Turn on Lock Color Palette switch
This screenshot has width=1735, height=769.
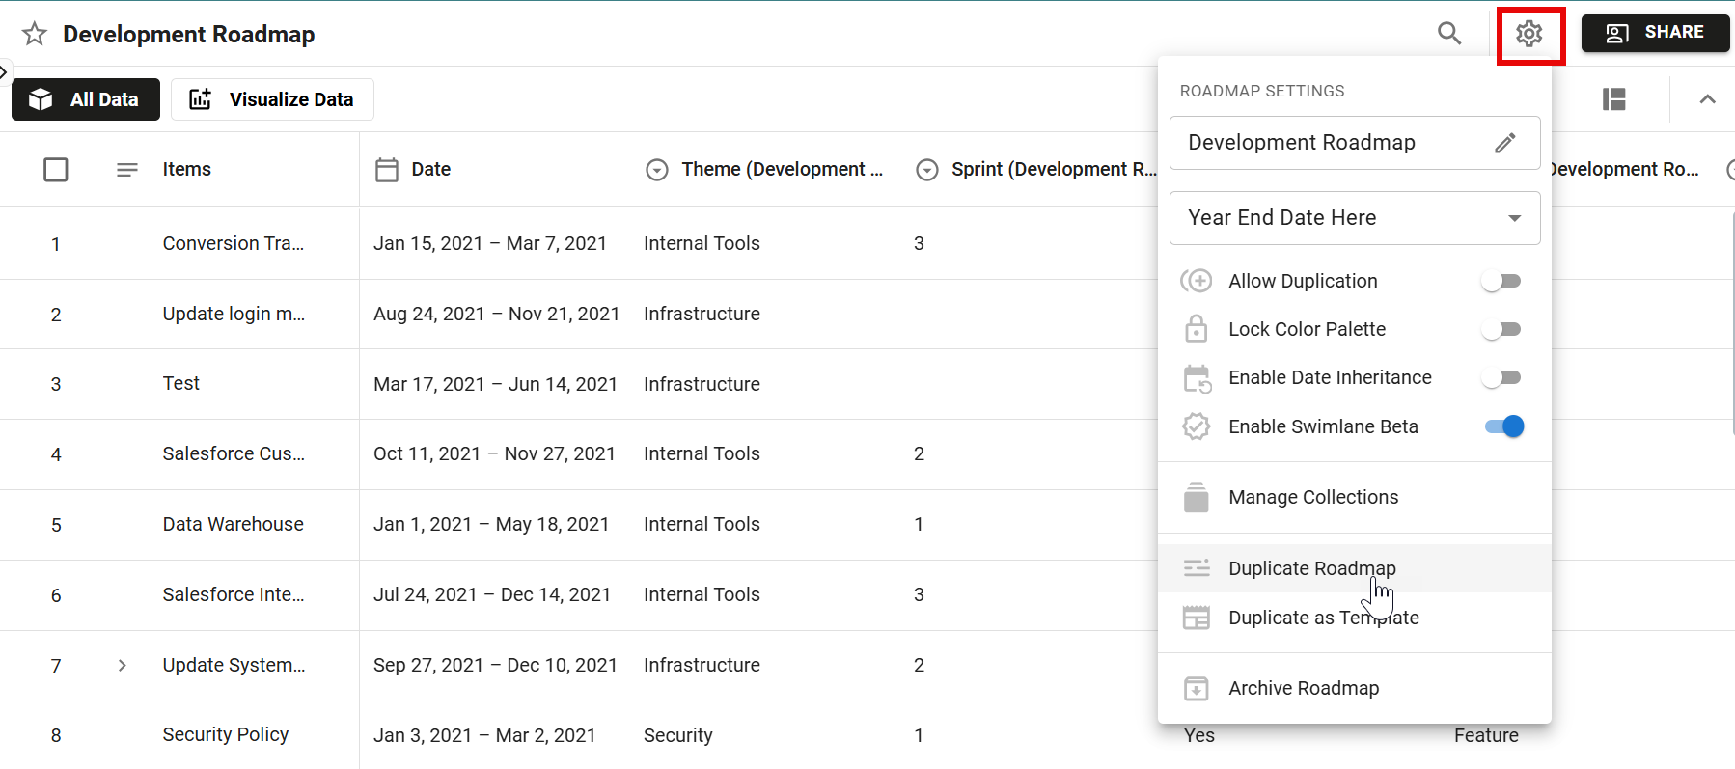1501,330
